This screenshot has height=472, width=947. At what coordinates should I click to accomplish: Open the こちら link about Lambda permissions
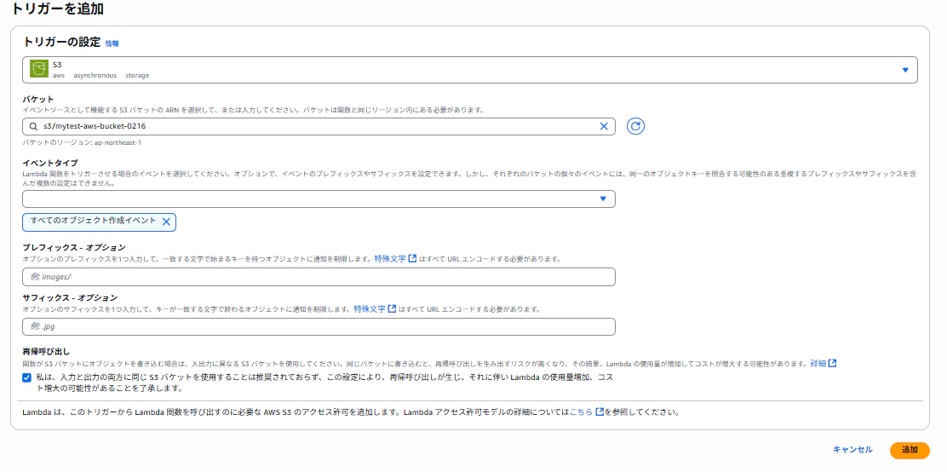click(x=581, y=412)
